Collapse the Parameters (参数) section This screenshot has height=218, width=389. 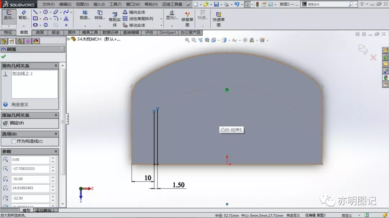[56, 152]
